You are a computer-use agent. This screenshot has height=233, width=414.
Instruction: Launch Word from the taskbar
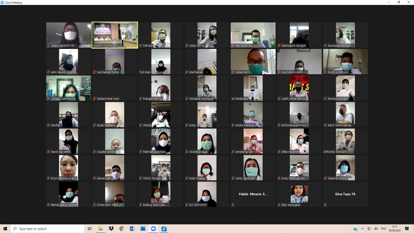pos(132,229)
